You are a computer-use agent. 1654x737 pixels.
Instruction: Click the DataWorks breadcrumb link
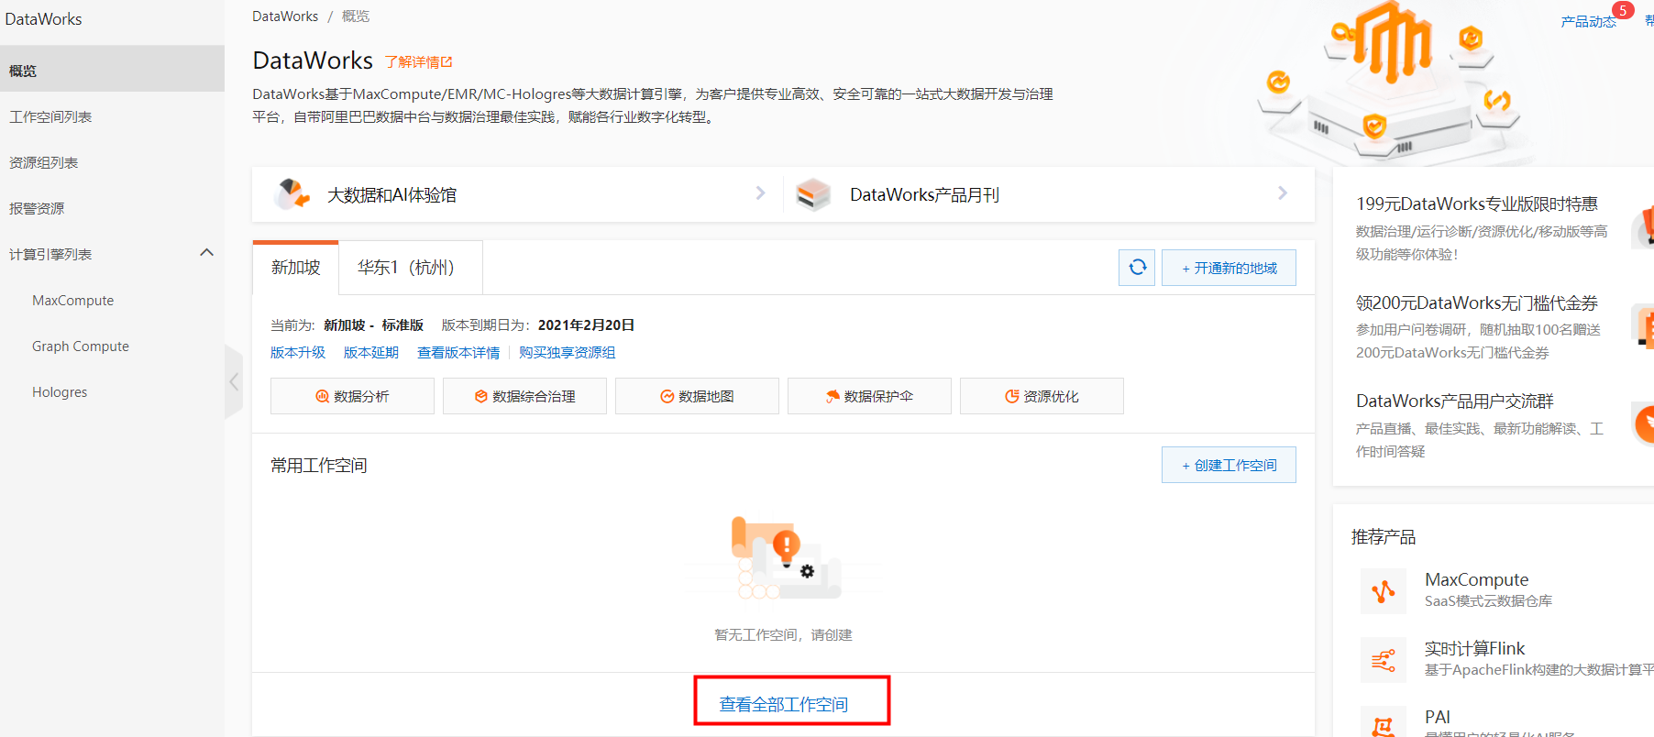pos(285,16)
